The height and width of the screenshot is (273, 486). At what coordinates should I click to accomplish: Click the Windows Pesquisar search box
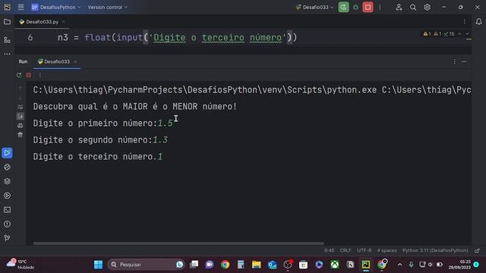click(x=145, y=265)
